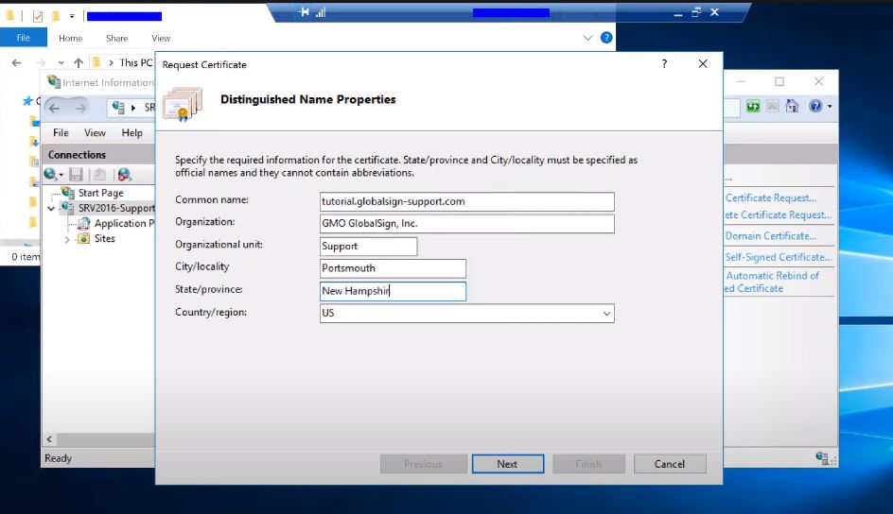Click the certificate wizard icon in dialog header
Screen dimensions: 893x514
pos(183,104)
